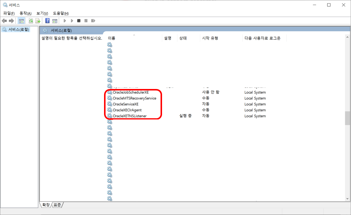Switch to the 확장 tab
The width and height of the screenshot is (351, 215).
coord(46,205)
